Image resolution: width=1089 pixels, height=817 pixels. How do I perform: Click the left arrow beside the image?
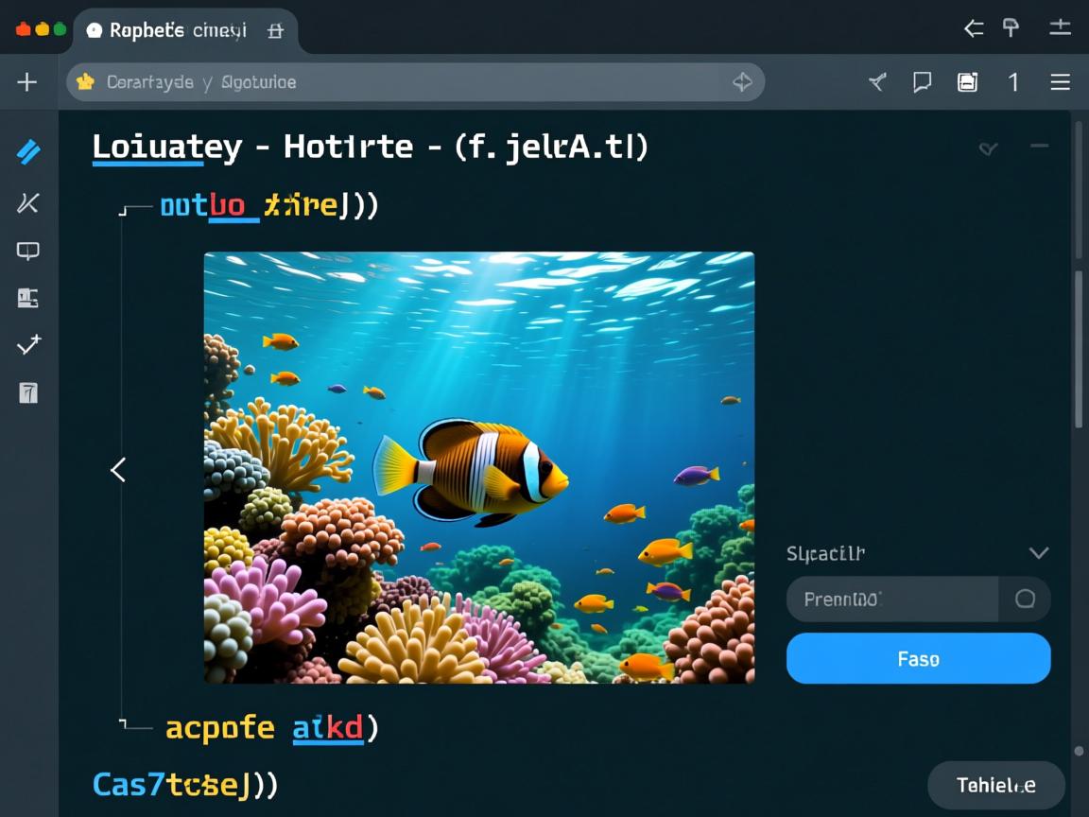coord(118,469)
